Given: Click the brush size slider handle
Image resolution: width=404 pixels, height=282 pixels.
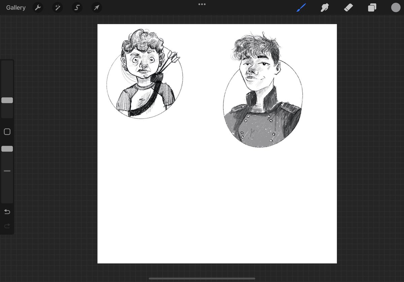Looking at the screenshot, I should tap(7, 100).
